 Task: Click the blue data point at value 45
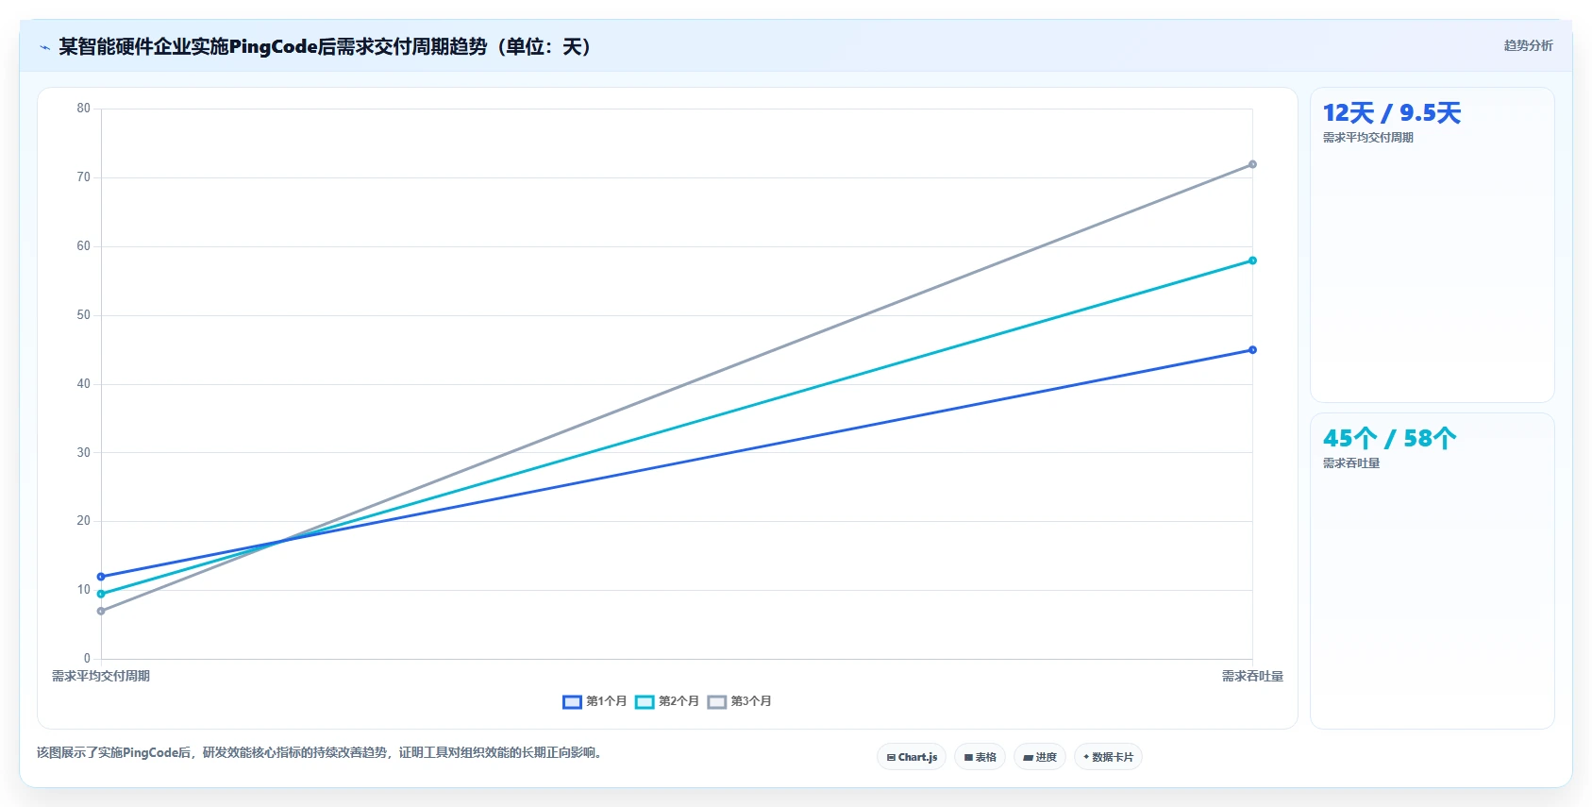1252,350
